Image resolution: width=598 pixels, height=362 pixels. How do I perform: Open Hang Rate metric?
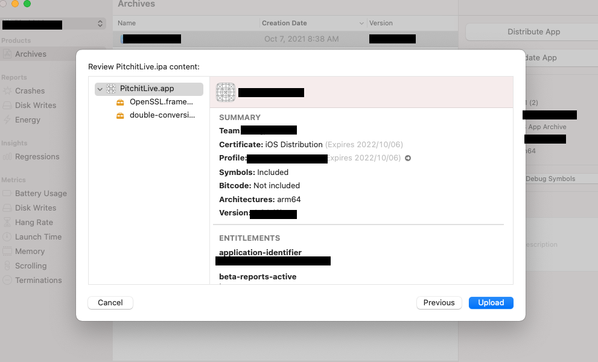[34, 223]
